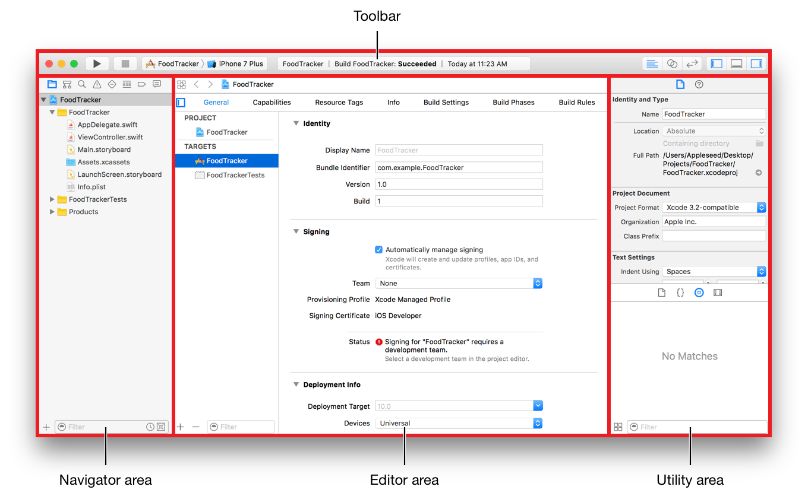Expand the Products folder
This screenshot has width=808, height=496.
click(52, 212)
